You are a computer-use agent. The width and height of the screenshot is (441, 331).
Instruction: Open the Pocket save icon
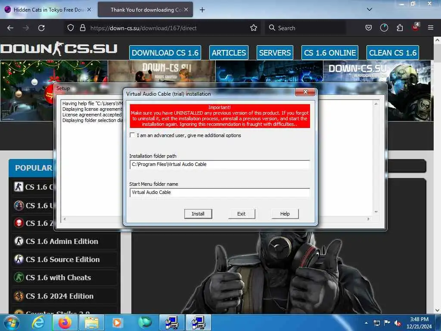[x=369, y=28]
